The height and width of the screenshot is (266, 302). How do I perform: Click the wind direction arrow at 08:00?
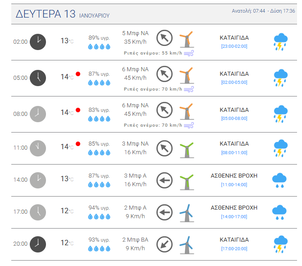point(164,110)
